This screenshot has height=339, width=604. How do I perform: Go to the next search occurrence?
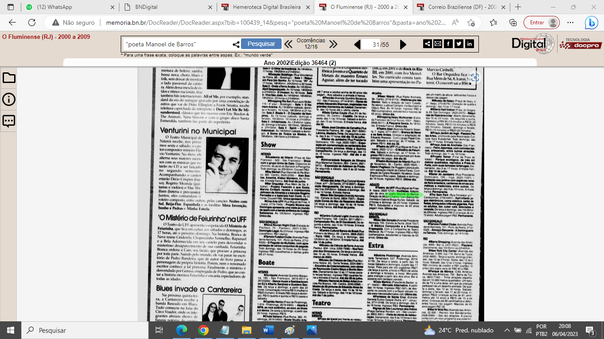coord(333,44)
